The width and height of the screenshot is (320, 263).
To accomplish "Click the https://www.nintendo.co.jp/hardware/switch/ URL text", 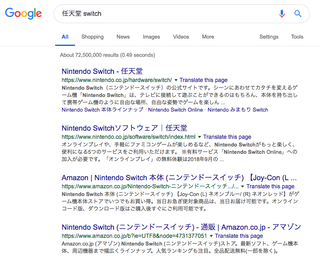I will (117, 80).
